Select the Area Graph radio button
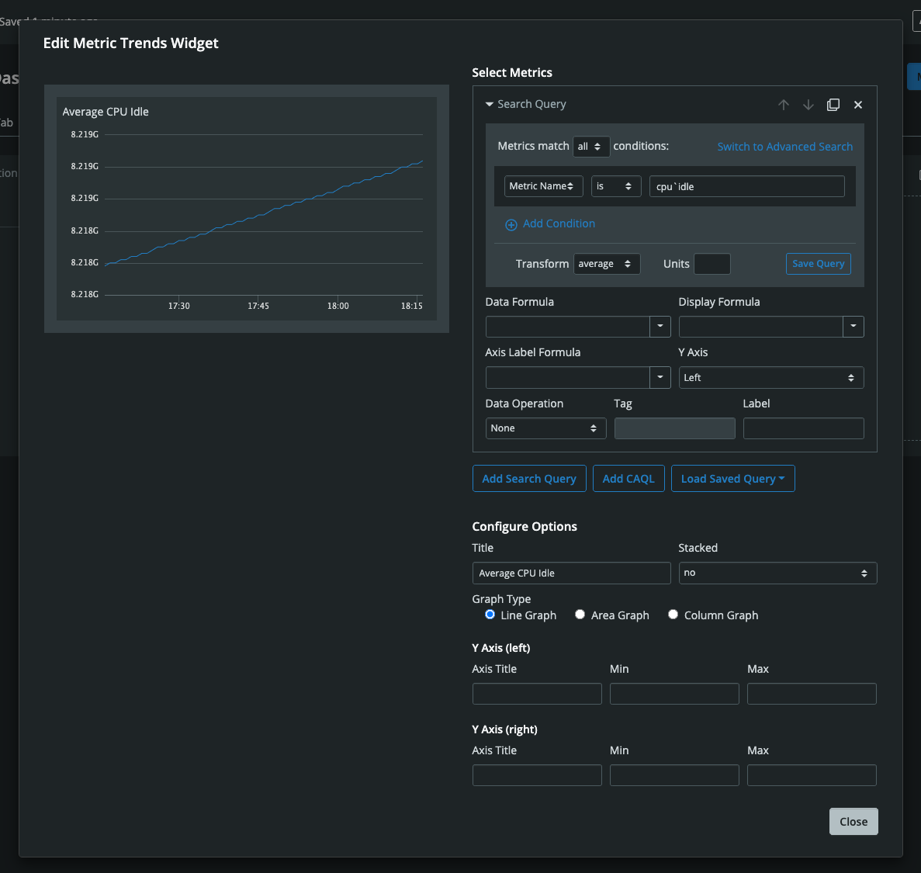The width and height of the screenshot is (921, 873). click(580, 614)
